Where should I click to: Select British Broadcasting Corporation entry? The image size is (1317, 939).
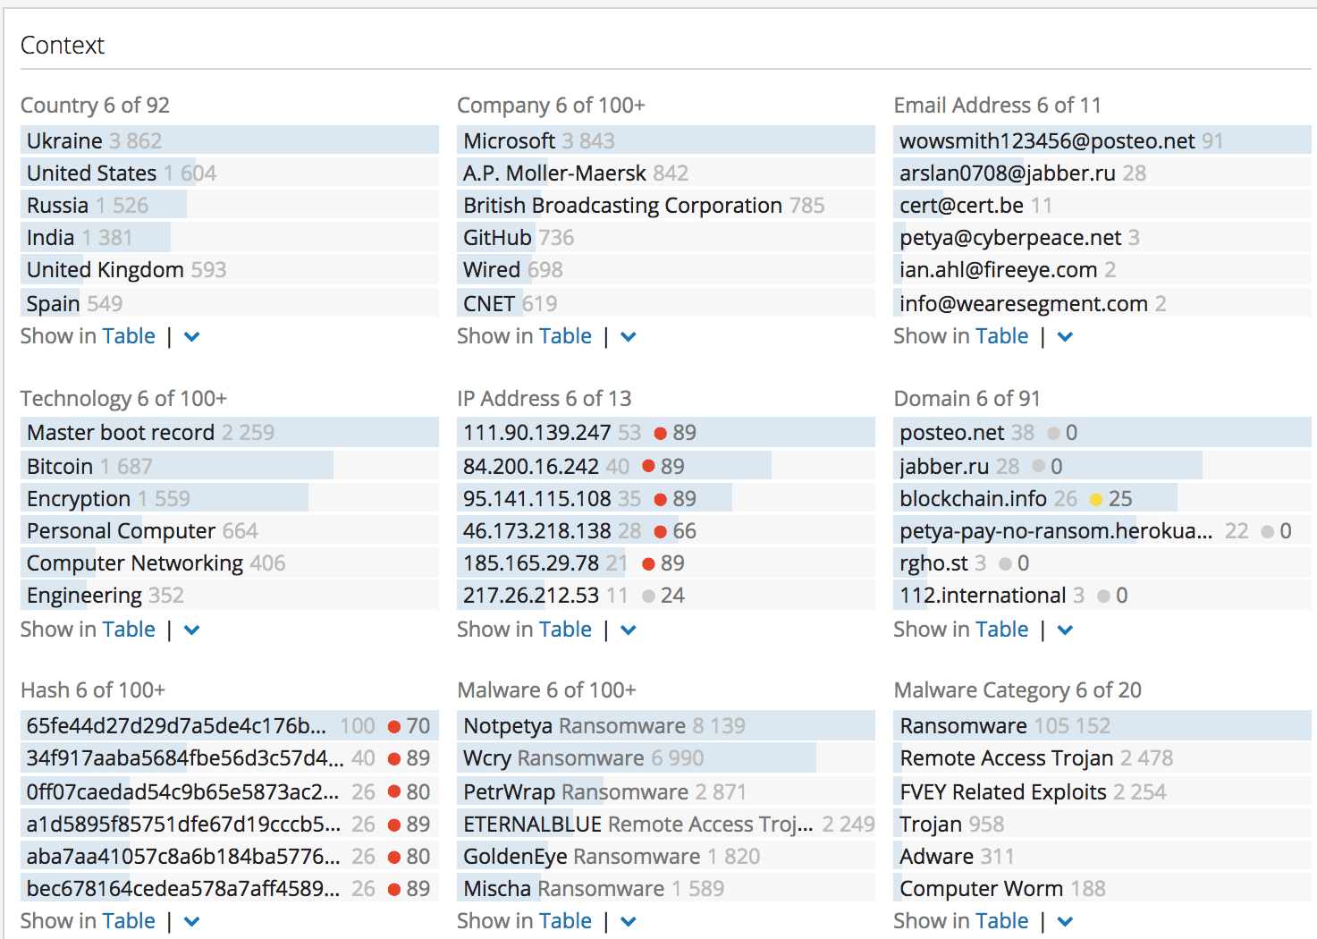click(666, 205)
